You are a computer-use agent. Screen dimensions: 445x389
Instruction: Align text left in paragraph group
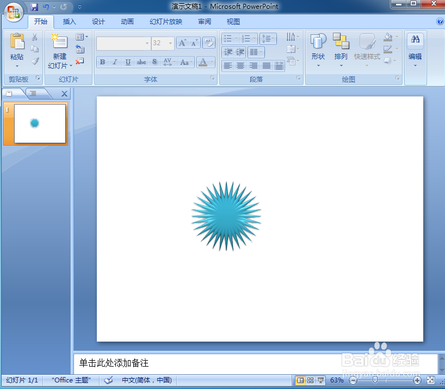(x=227, y=66)
